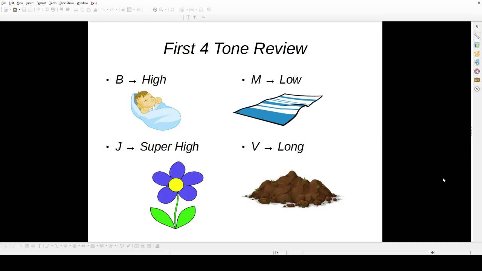
Task: Open the Styles and Formatting deck in sidebar
Action: (x=477, y=71)
